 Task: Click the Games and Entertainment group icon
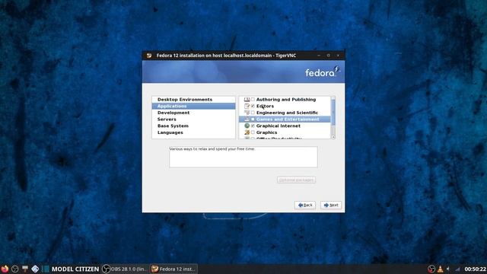click(247, 119)
